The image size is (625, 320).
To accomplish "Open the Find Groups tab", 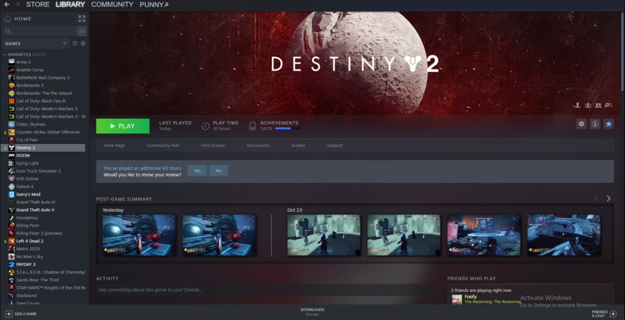I will [213, 145].
